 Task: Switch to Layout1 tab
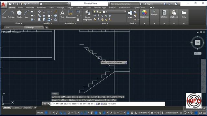click(x=17, y=107)
